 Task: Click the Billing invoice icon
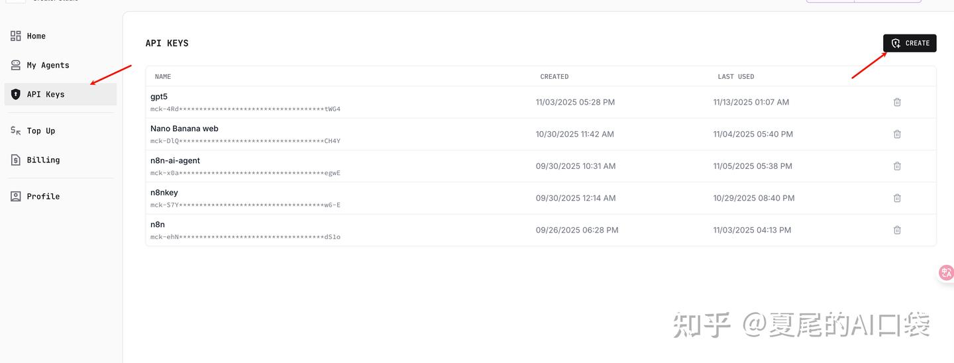16,160
